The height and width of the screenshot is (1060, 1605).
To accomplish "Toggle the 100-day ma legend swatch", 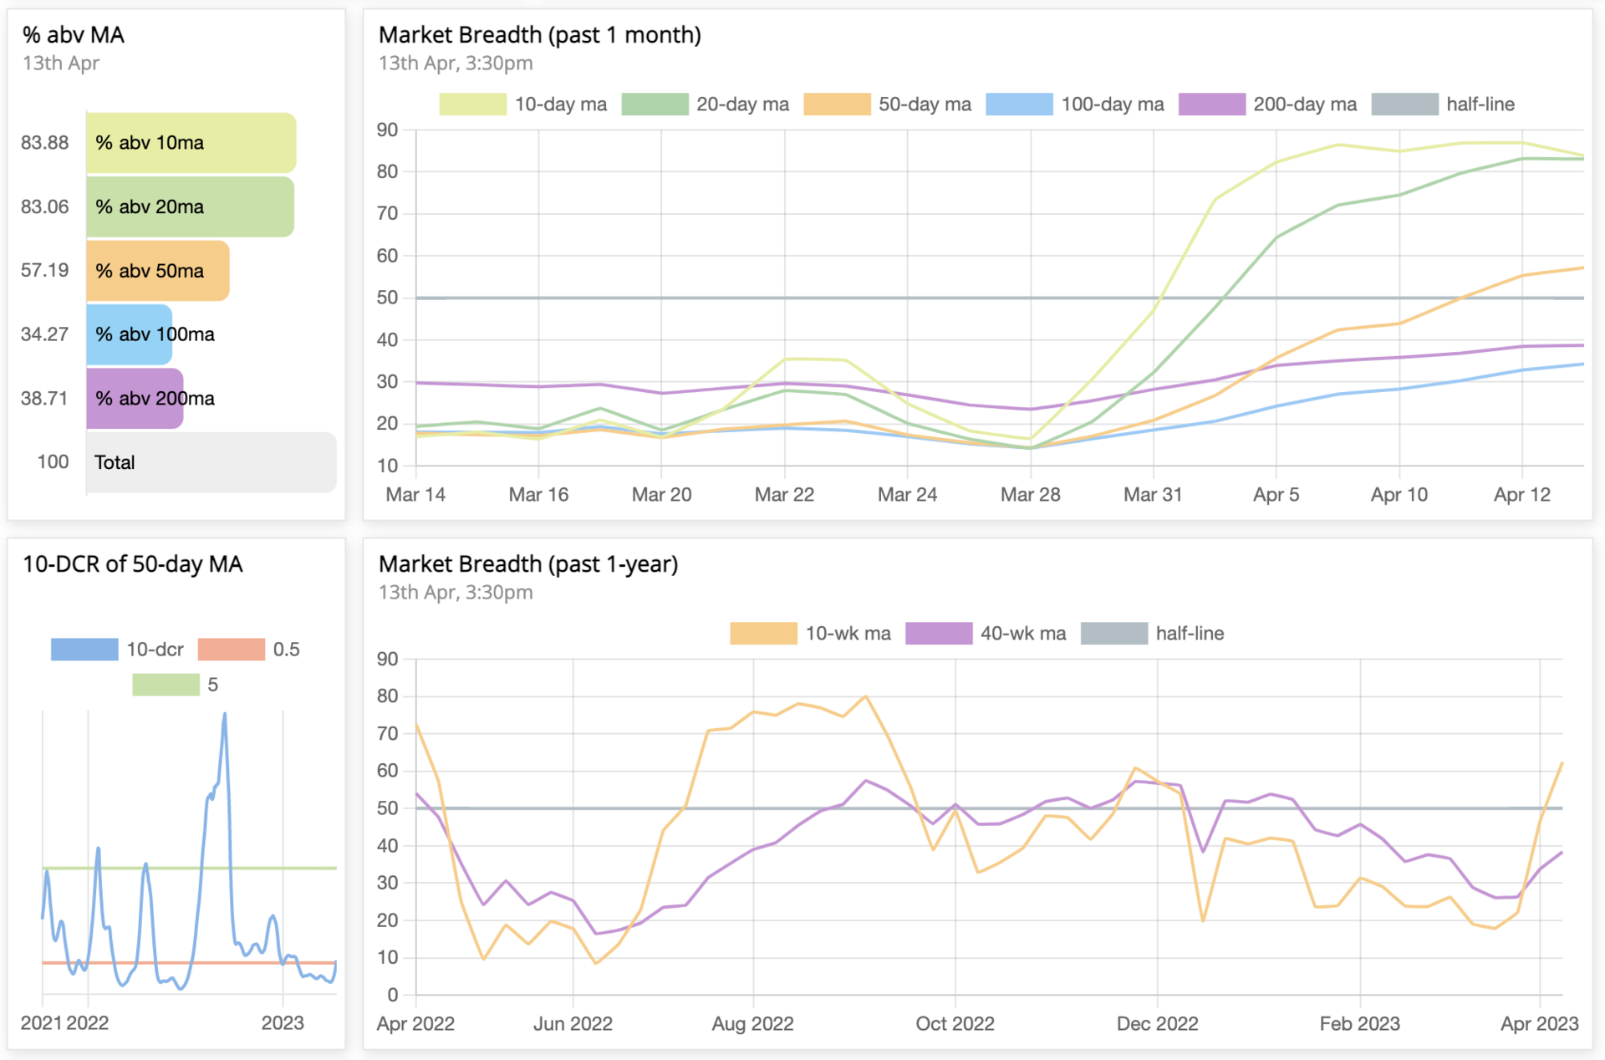I will [1019, 104].
